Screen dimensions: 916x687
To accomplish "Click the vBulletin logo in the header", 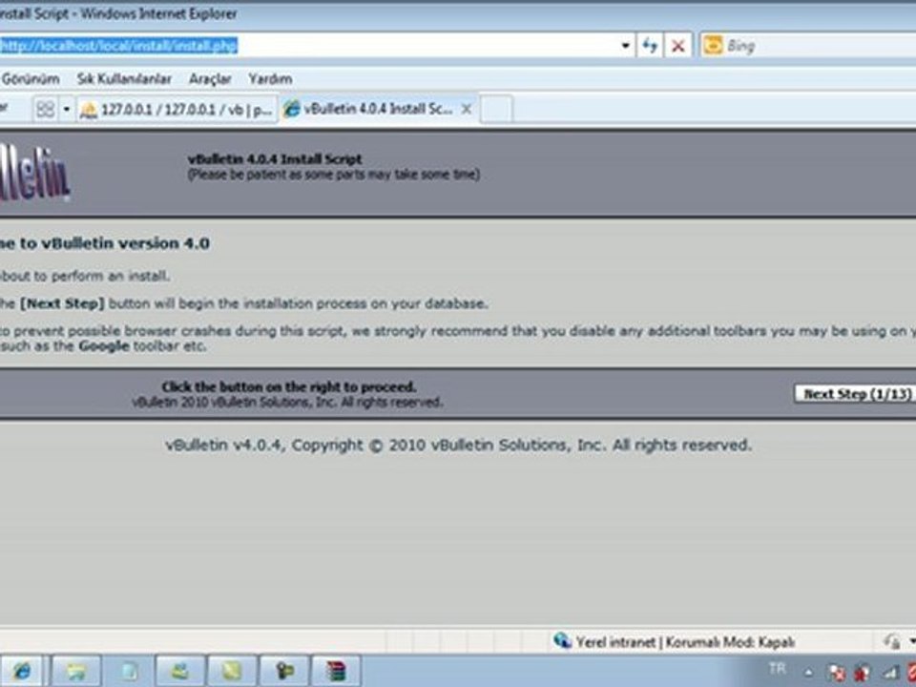I will click(34, 174).
